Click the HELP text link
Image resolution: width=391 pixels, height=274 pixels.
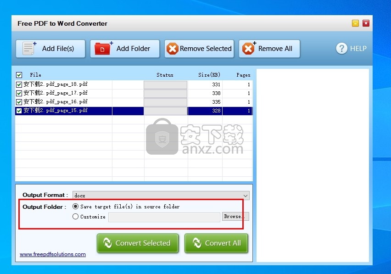click(358, 48)
